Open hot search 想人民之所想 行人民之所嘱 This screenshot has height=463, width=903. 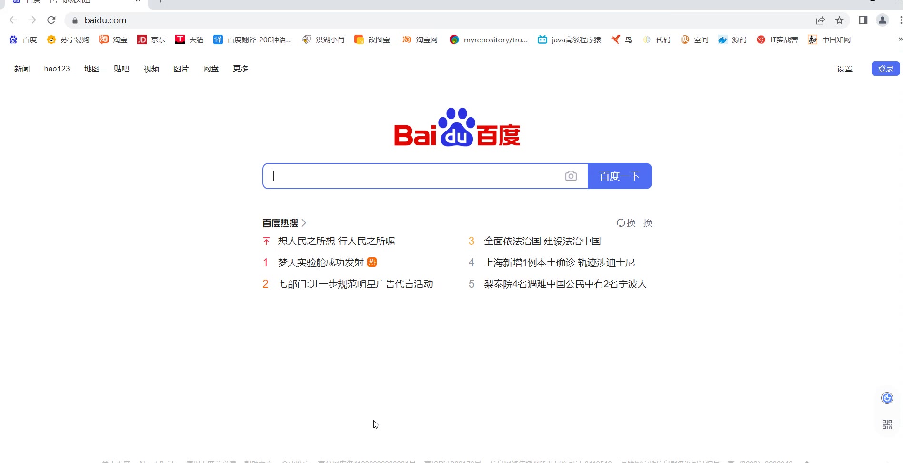336,241
